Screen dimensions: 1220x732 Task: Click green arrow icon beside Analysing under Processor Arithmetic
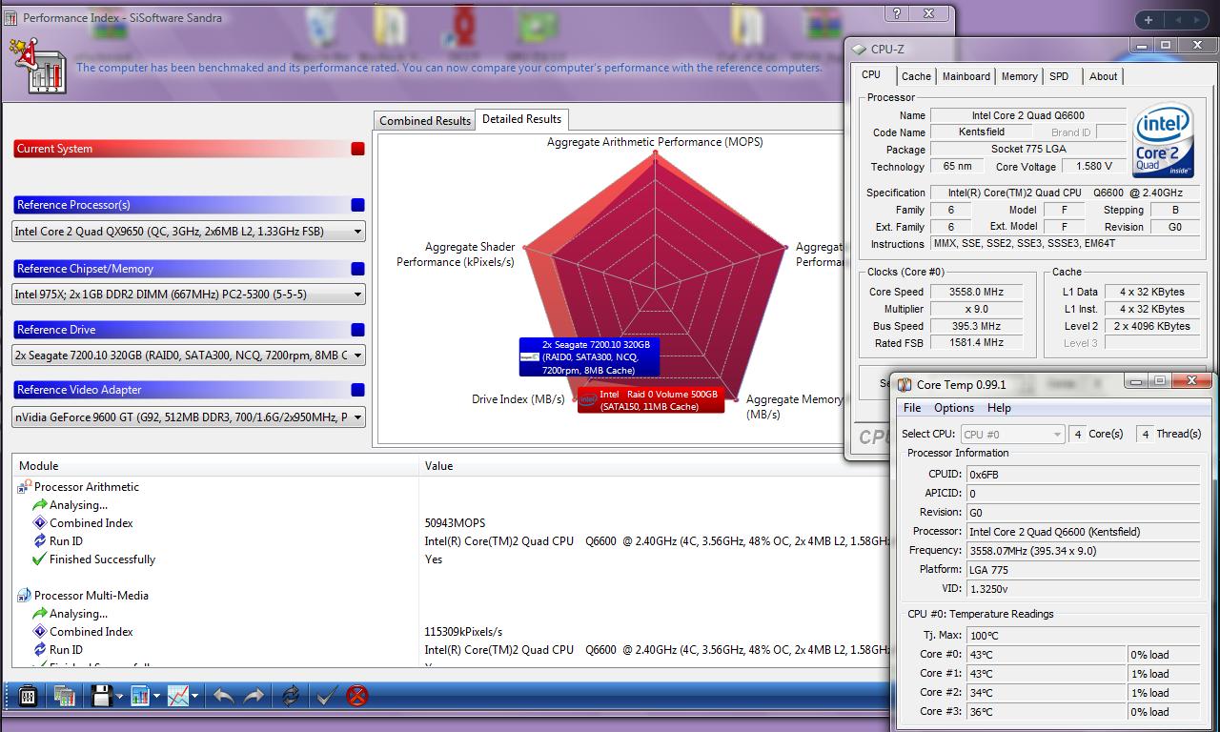[x=39, y=505]
